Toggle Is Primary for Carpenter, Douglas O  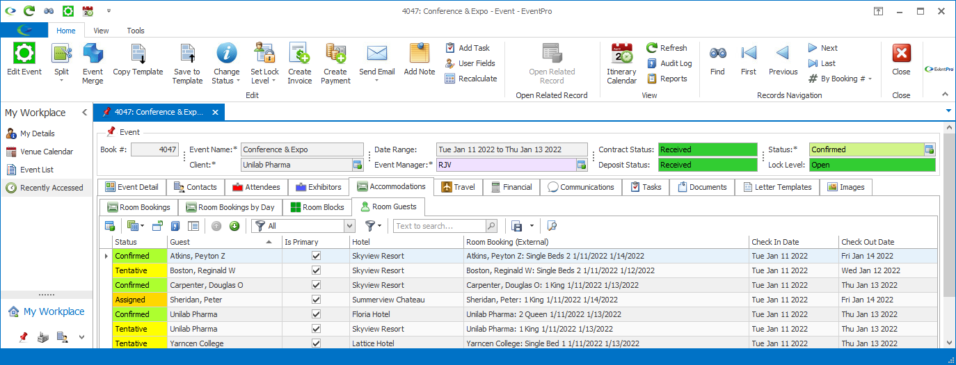click(317, 285)
